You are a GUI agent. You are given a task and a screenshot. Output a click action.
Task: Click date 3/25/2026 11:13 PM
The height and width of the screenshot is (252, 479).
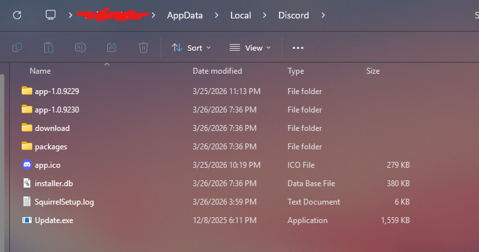click(226, 91)
